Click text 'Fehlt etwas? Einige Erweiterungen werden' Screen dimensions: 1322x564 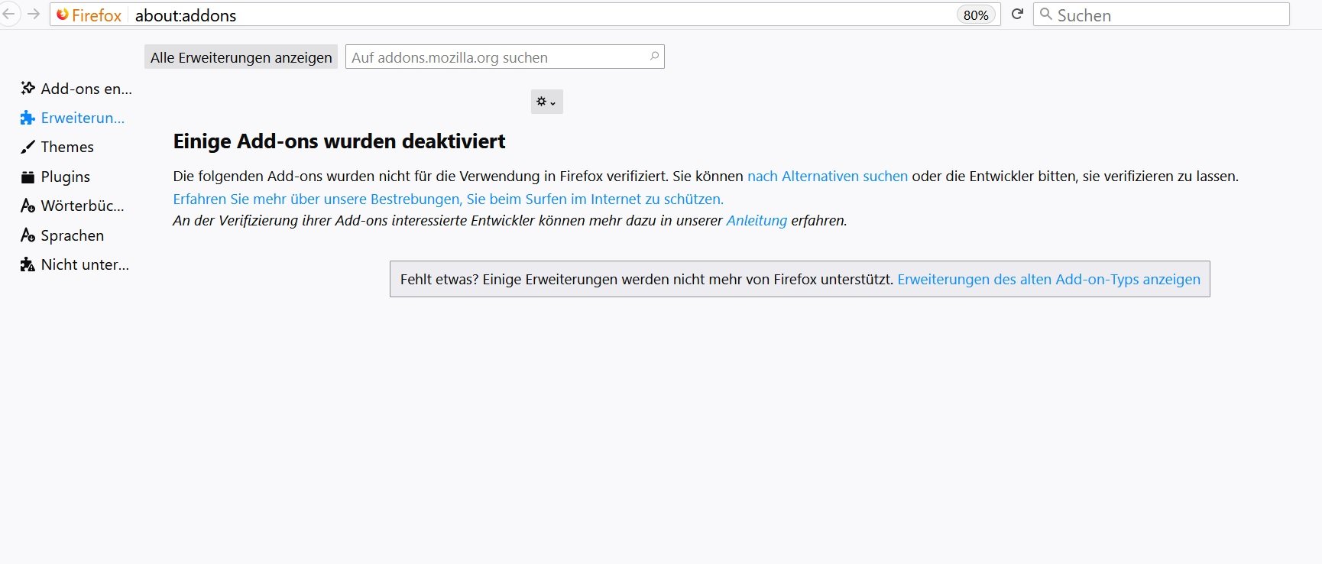click(510, 280)
